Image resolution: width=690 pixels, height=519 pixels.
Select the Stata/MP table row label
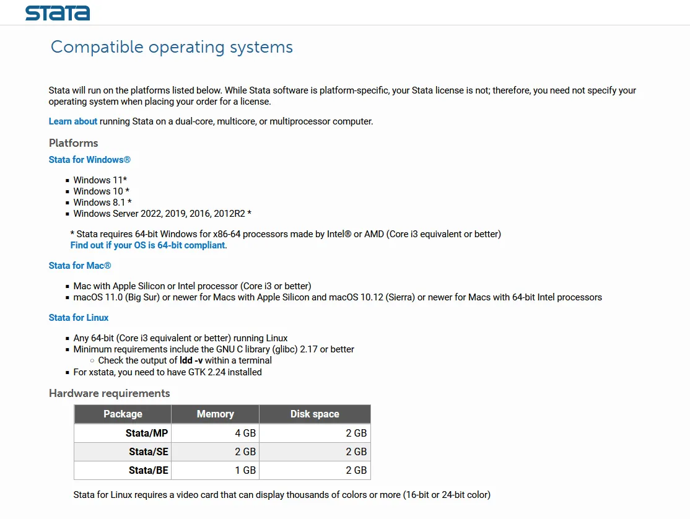(147, 434)
